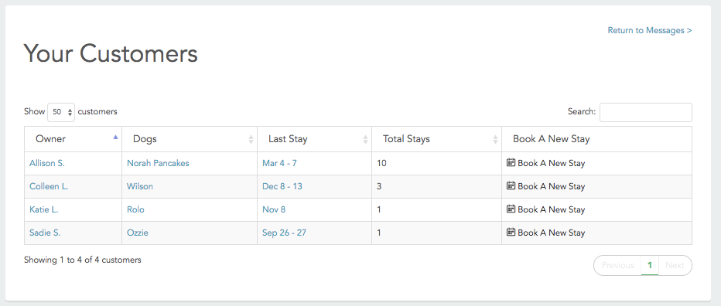View the Dec 8 - 13 stay
The image size is (721, 306).
[x=282, y=186]
